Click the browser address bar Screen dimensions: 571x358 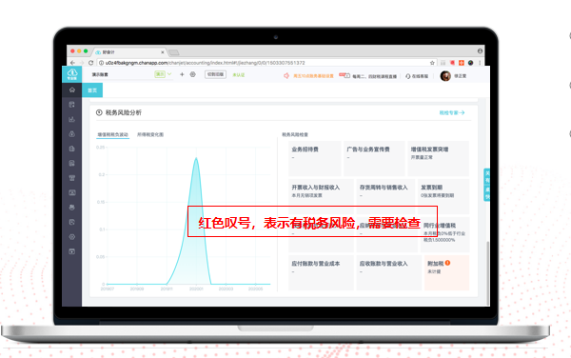pyautogui.click(x=266, y=63)
